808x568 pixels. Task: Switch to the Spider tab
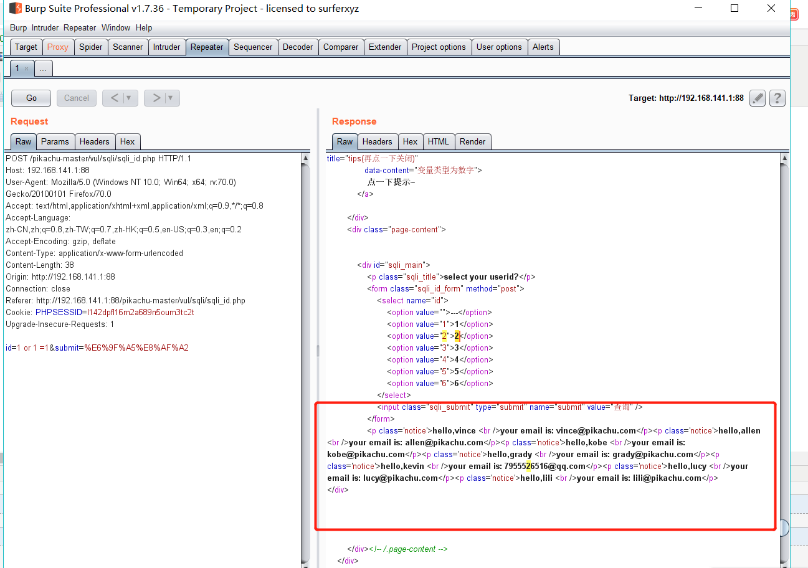pos(91,47)
